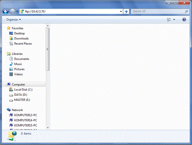Viewport: 192px width, 145px height.
Task: Click the Change your view icon
Action: [169, 20]
